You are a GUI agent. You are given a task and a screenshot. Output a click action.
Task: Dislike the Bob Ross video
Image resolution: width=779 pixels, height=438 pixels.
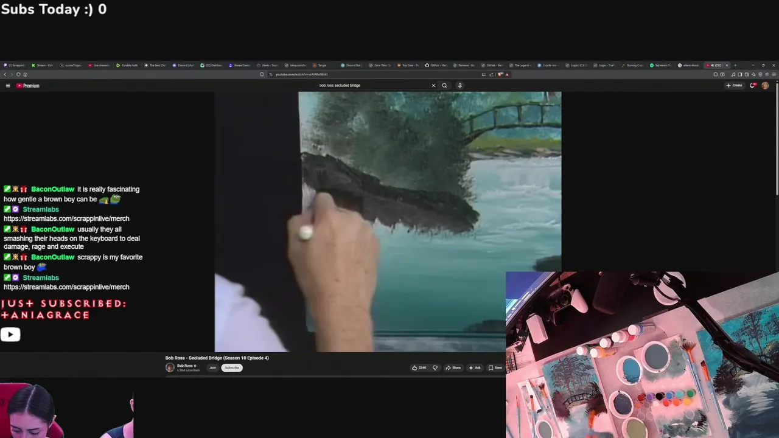435,367
